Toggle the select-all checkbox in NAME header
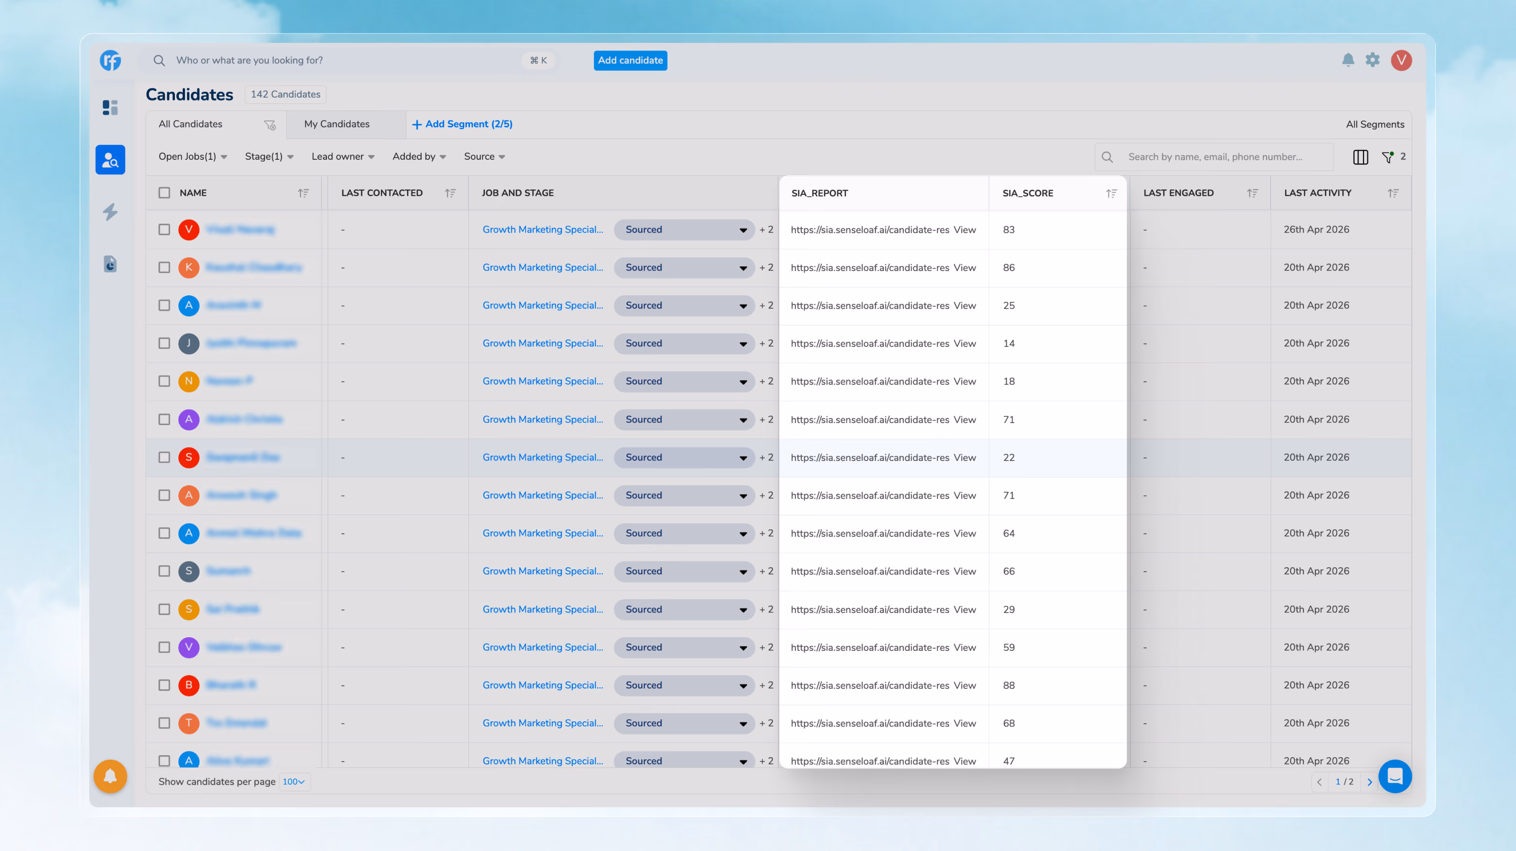This screenshot has height=851, width=1516. 164,193
